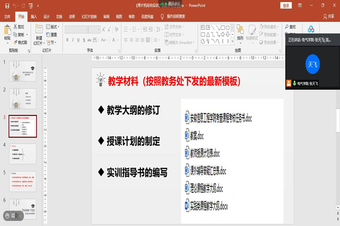
Task: Click the vertical scrollbar down arrow
Action: 338,207
